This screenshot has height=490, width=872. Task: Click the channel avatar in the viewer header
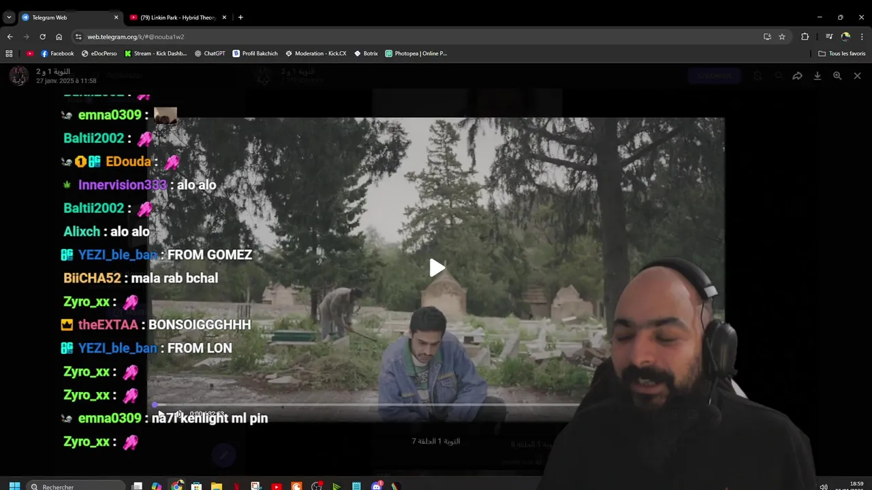(x=18, y=76)
